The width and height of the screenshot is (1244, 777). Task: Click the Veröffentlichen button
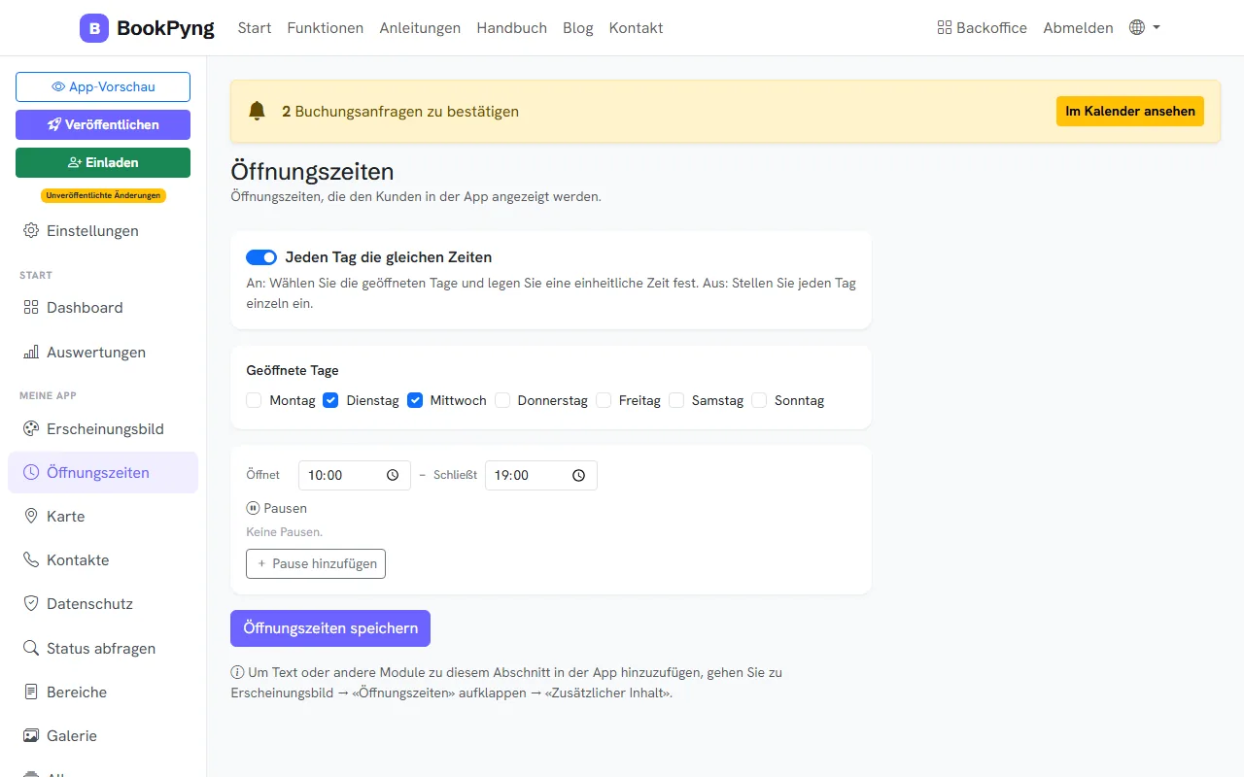click(x=103, y=124)
